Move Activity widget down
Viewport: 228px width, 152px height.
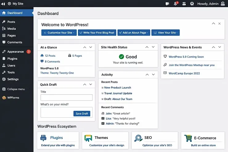tap(153, 75)
